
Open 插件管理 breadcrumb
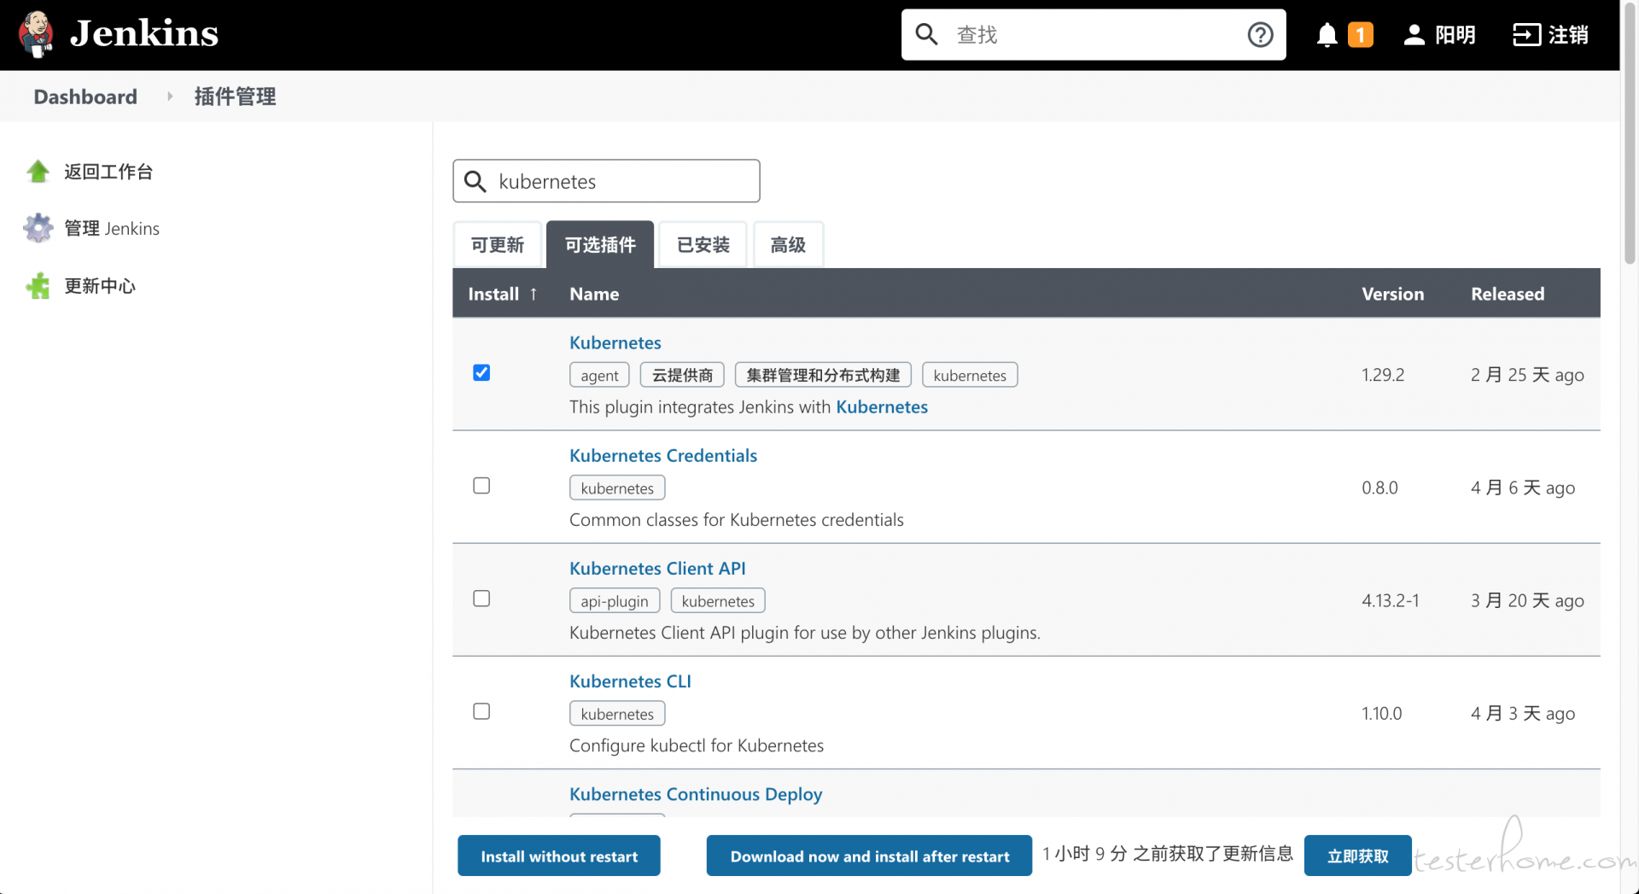235,96
